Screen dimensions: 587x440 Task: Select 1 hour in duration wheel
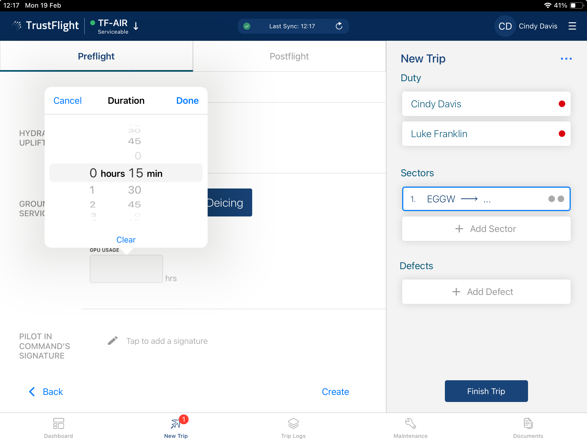coord(92,190)
